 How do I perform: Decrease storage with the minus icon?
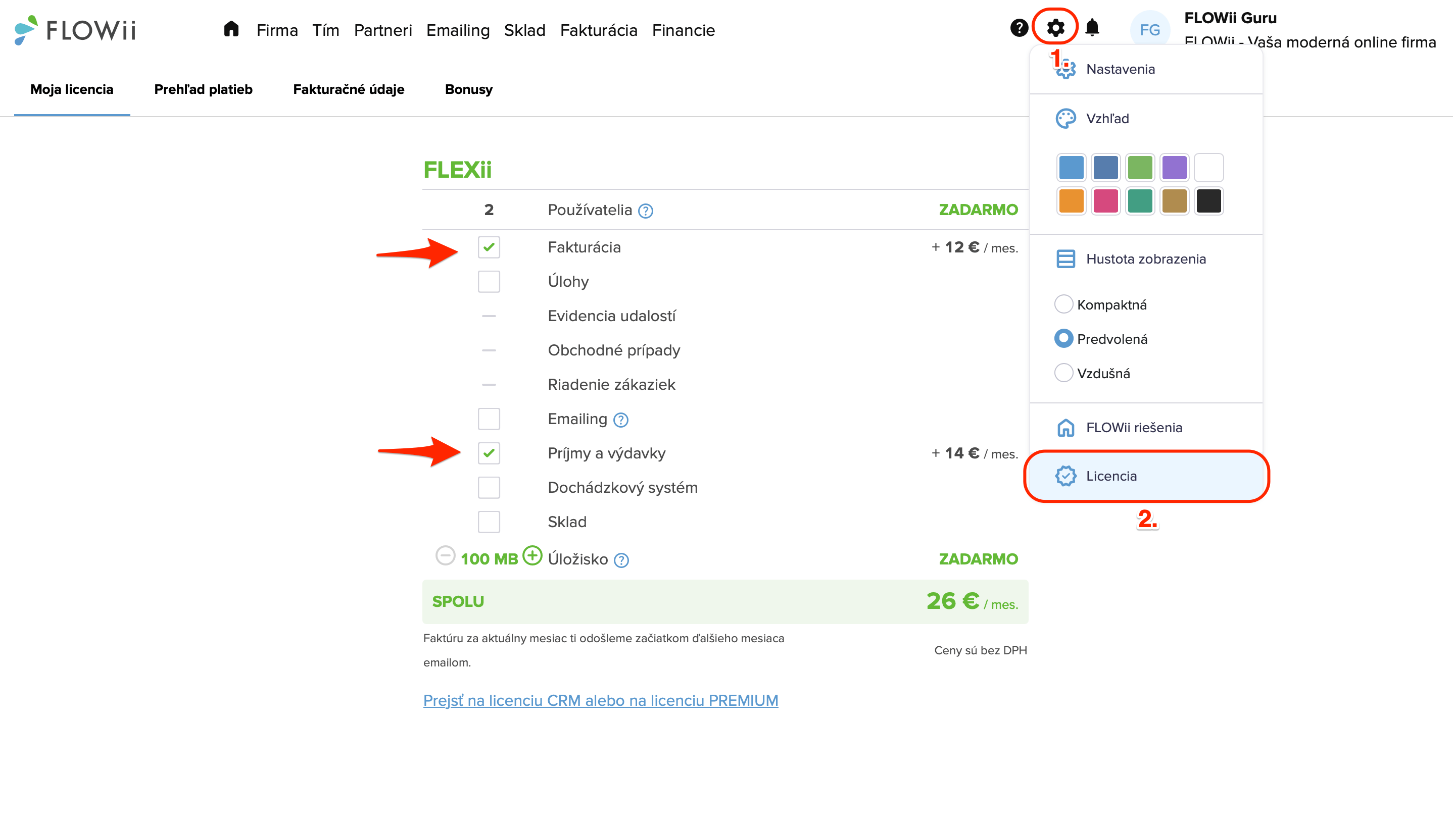445,555
